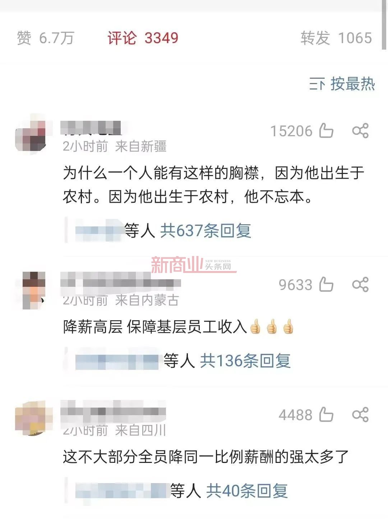Tap the comment text 降薪高层 保障基层员工收入

(x=155, y=327)
